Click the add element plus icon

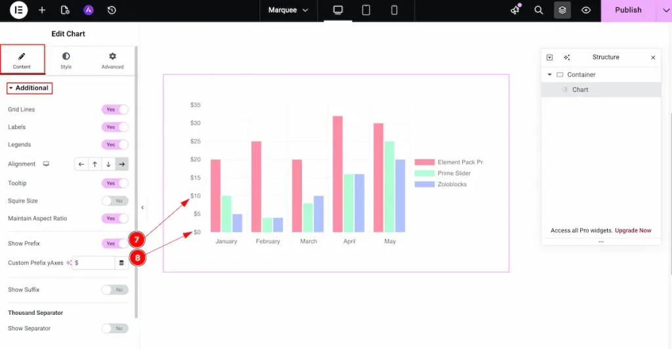pyautogui.click(x=42, y=10)
